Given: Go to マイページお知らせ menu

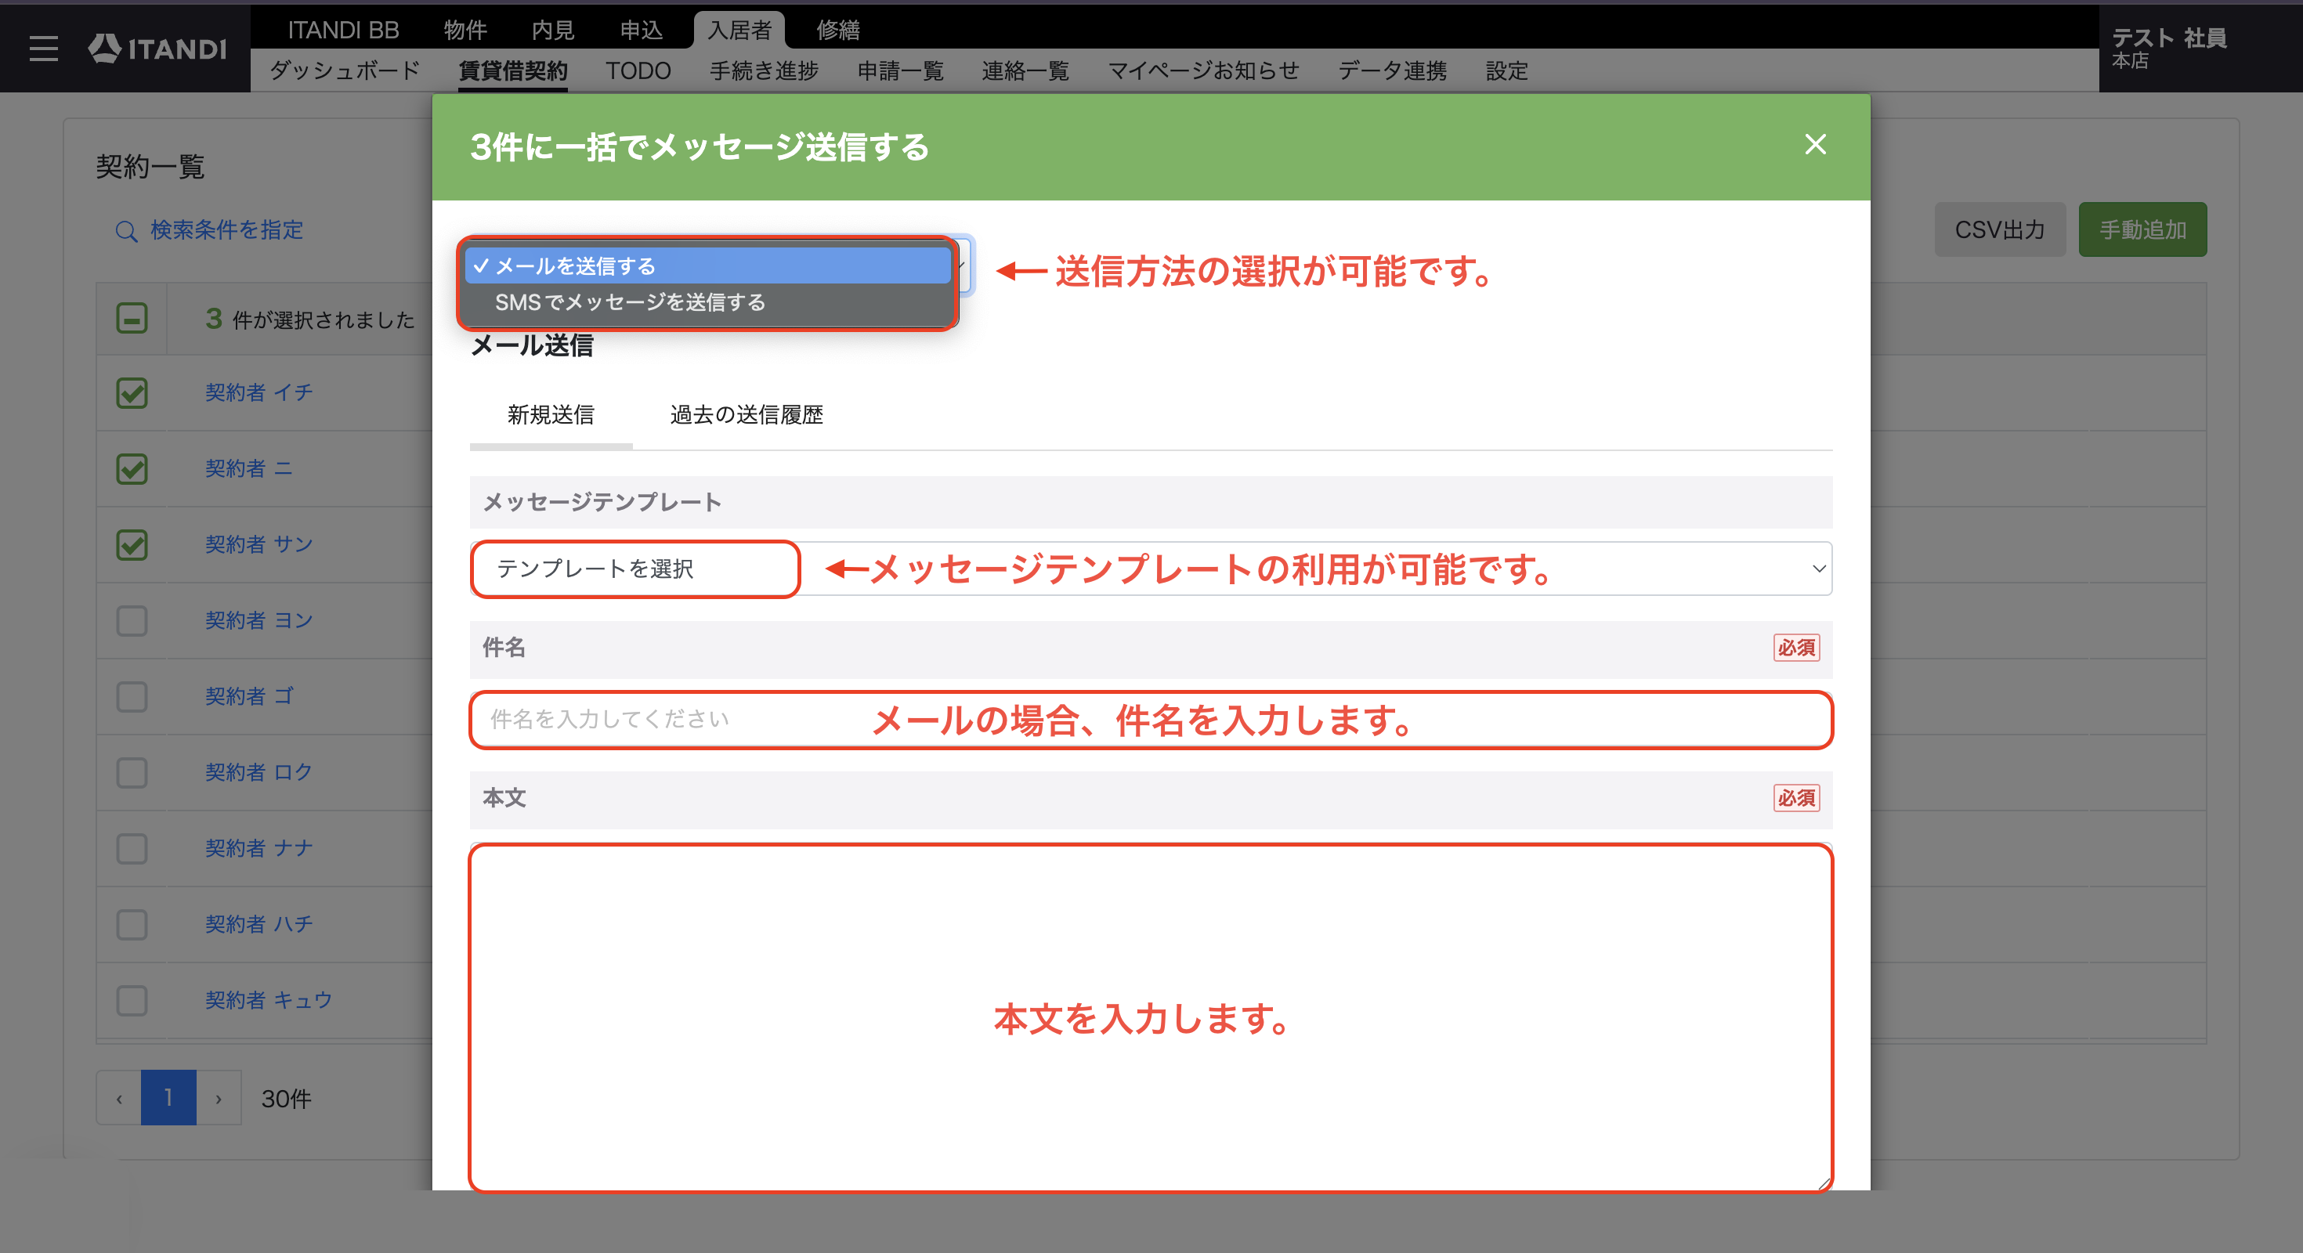Looking at the screenshot, I should (1203, 70).
